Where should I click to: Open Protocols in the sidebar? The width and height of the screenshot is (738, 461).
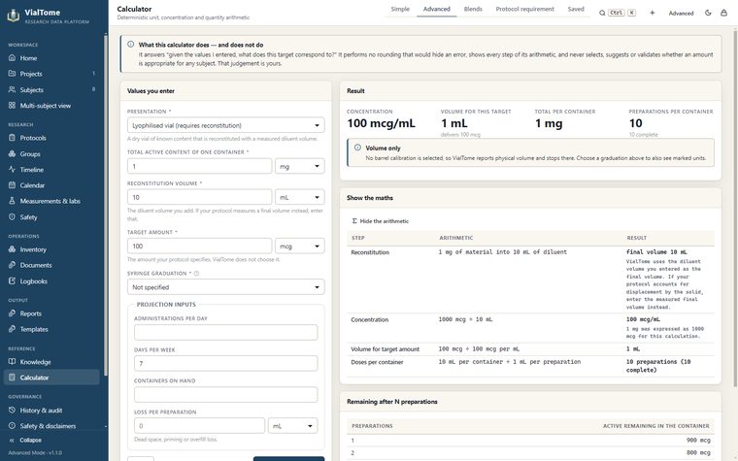tap(51, 138)
